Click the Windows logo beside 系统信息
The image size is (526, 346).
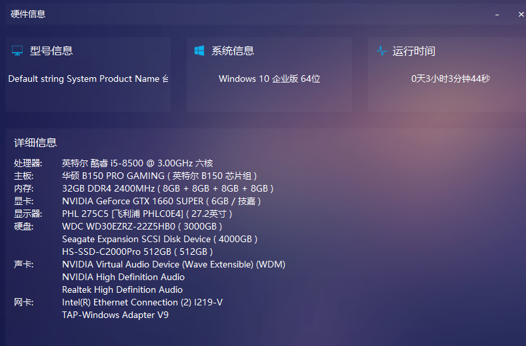[199, 51]
